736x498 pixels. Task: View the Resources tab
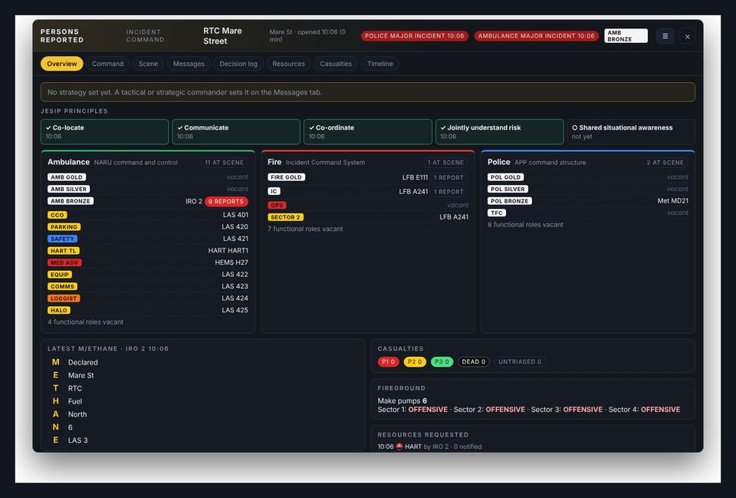pos(289,64)
